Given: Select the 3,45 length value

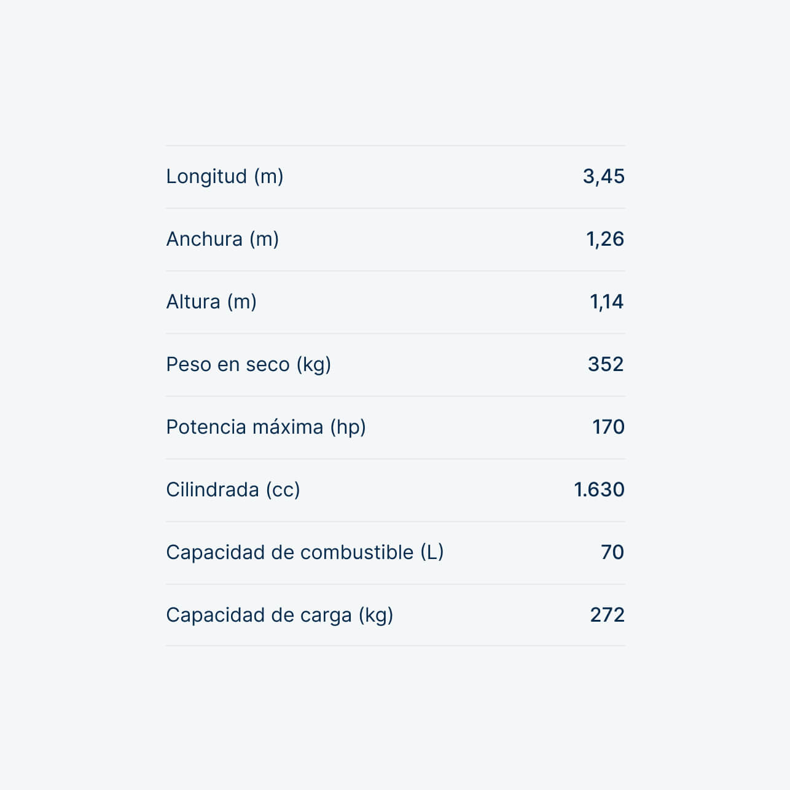Looking at the screenshot, I should pos(603,176).
